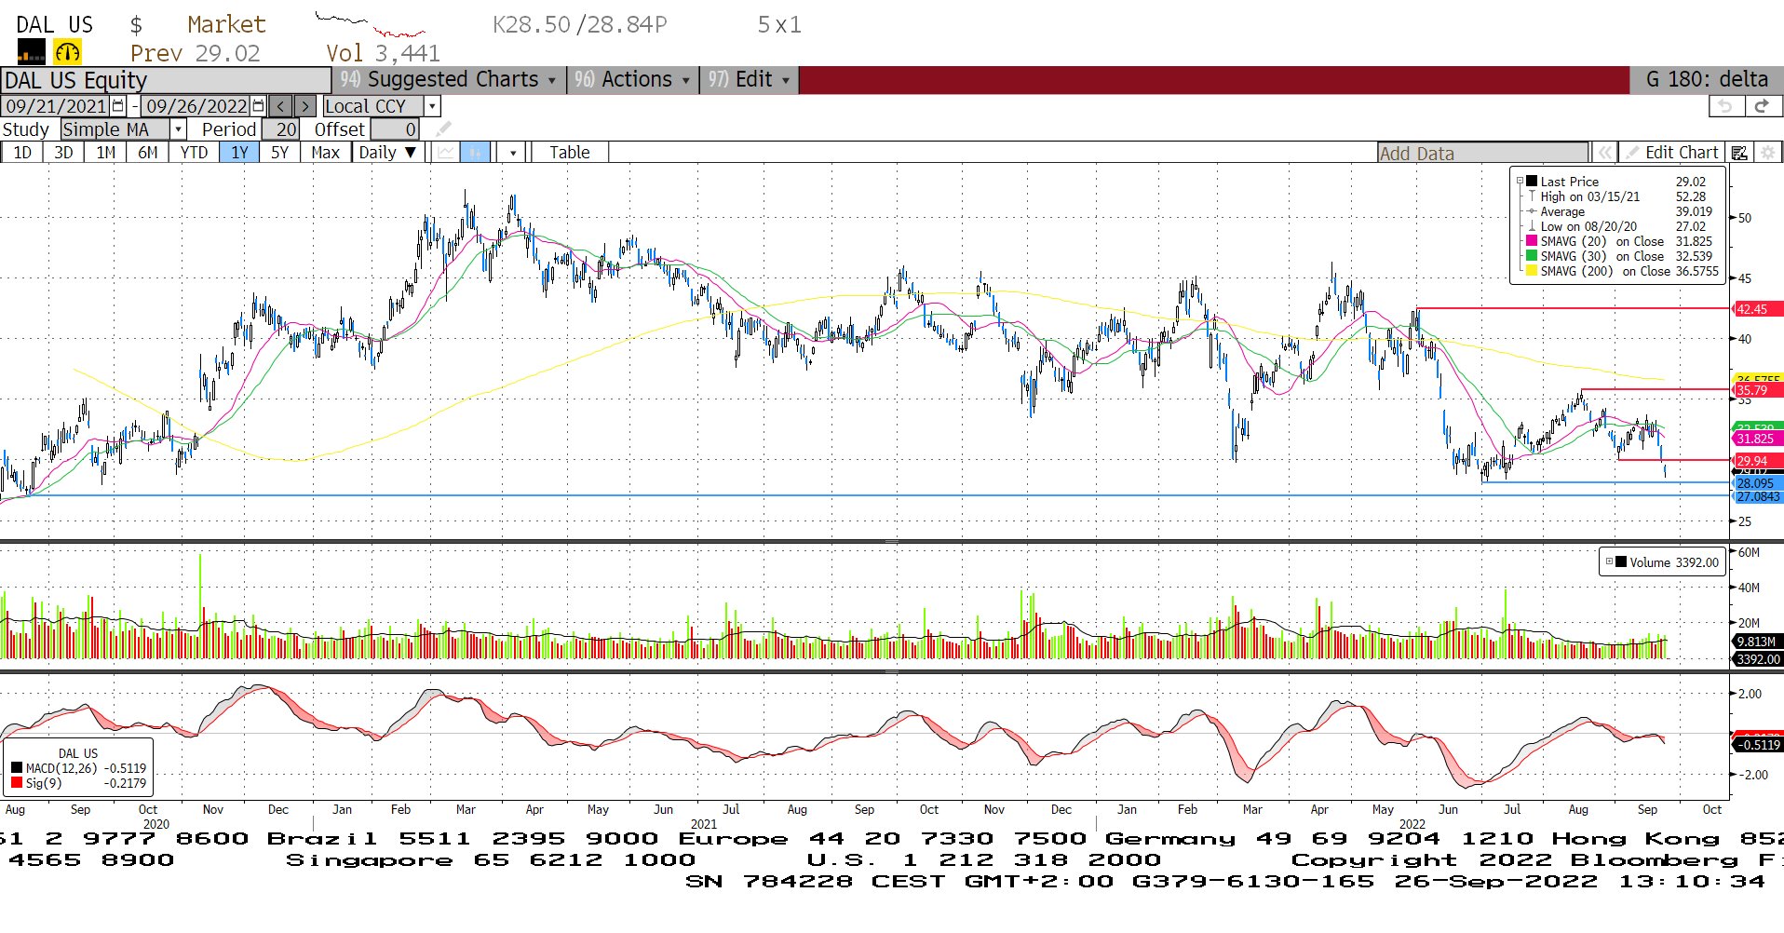This screenshot has width=1784, height=933.
Task: Select 1Y time range tab
Action: [239, 153]
